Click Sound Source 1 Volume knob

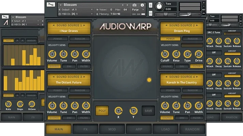[52, 54]
